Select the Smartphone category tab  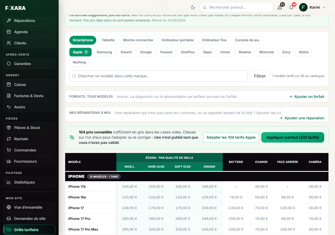[x=83, y=40]
